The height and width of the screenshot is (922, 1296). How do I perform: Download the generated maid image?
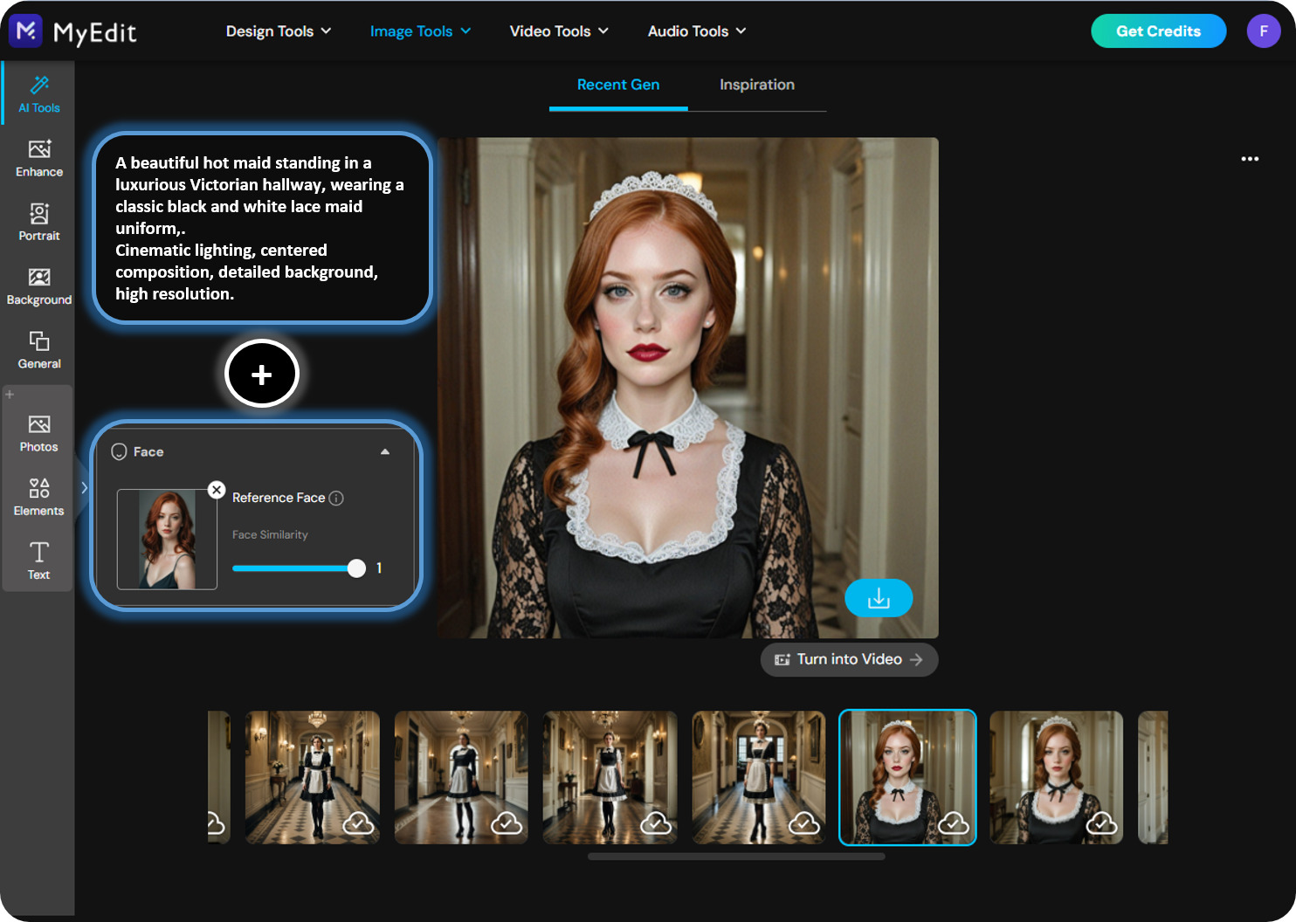tap(879, 598)
